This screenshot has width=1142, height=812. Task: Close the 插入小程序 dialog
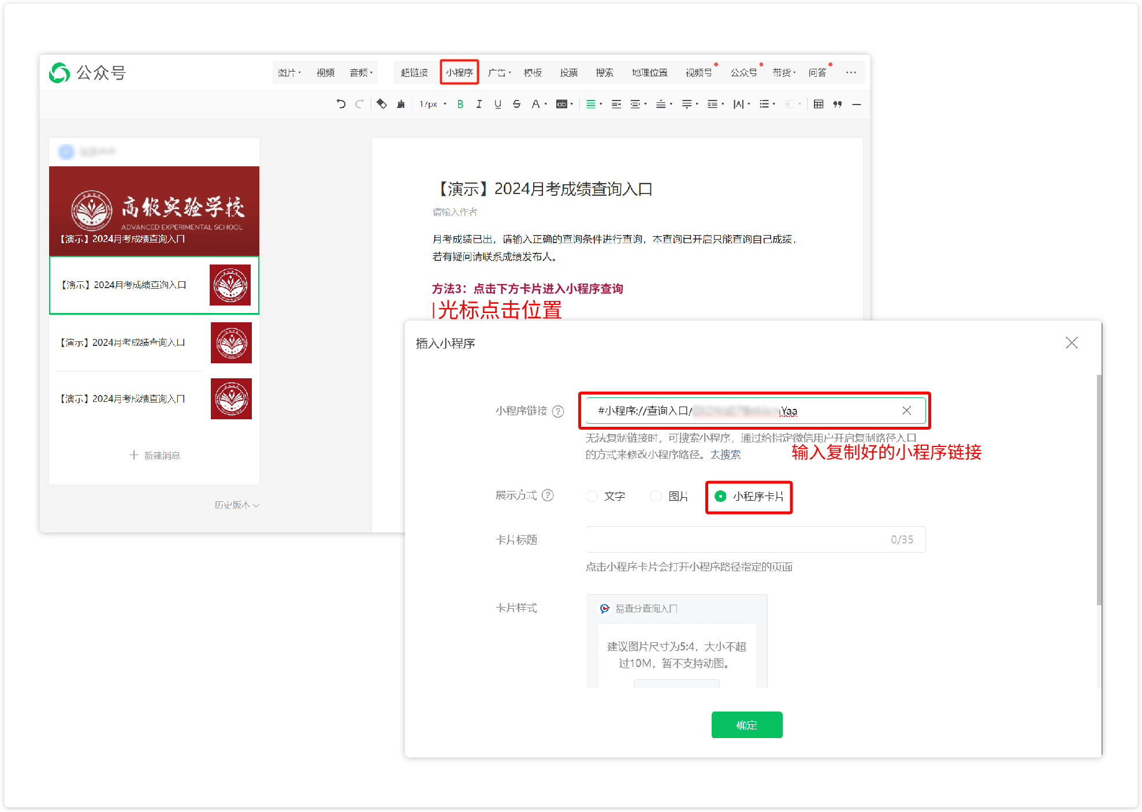[1072, 342]
